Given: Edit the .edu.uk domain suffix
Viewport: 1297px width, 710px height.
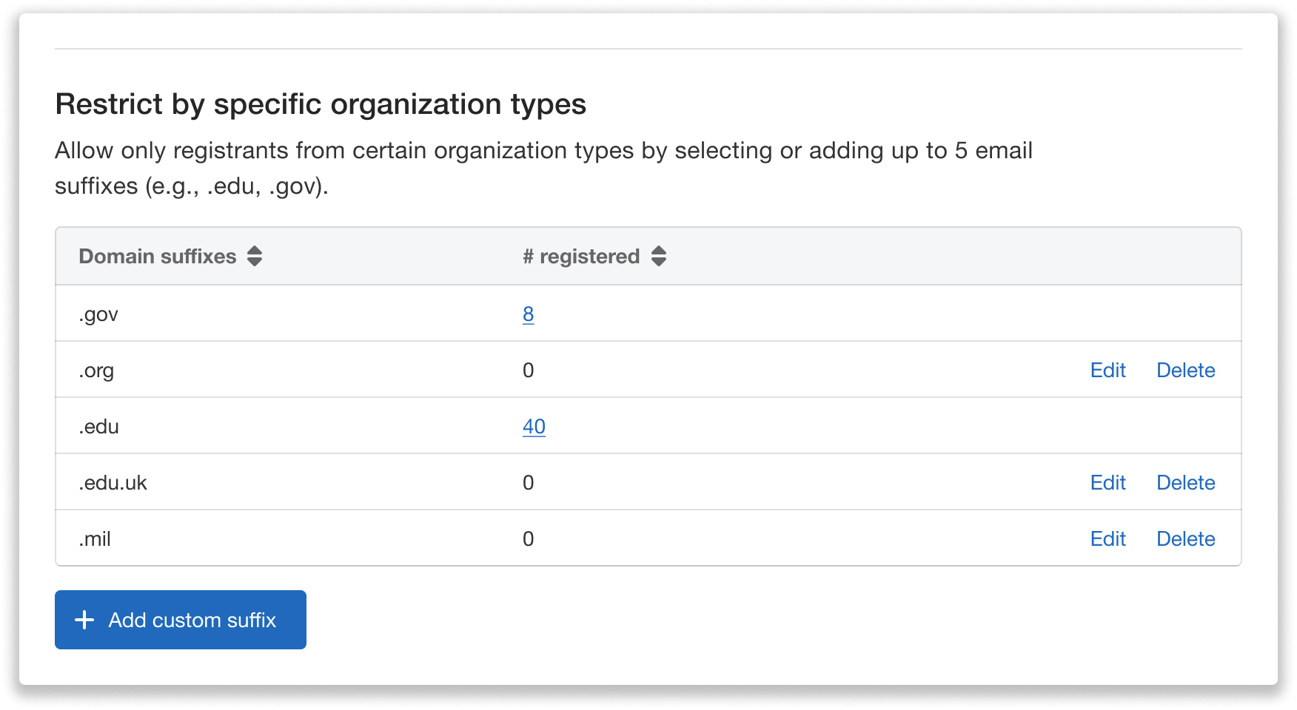Looking at the screenshot, I should tap(1107, 482).
